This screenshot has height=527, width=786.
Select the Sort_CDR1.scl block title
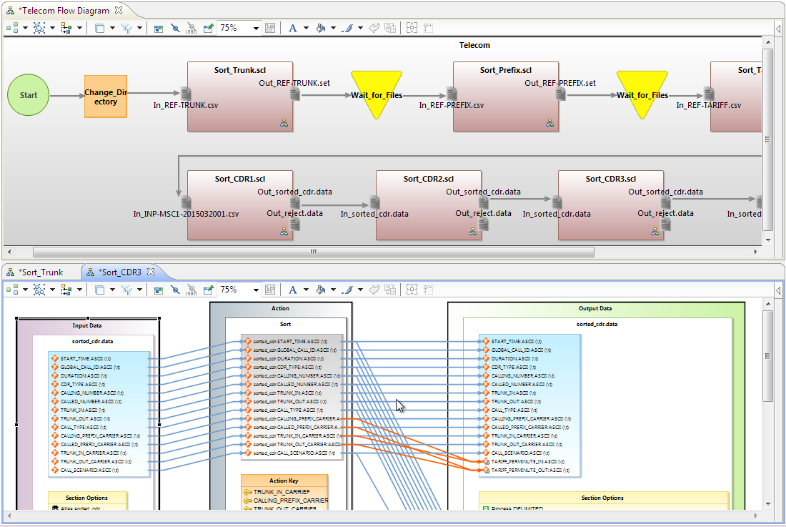[x=240, y=179]
